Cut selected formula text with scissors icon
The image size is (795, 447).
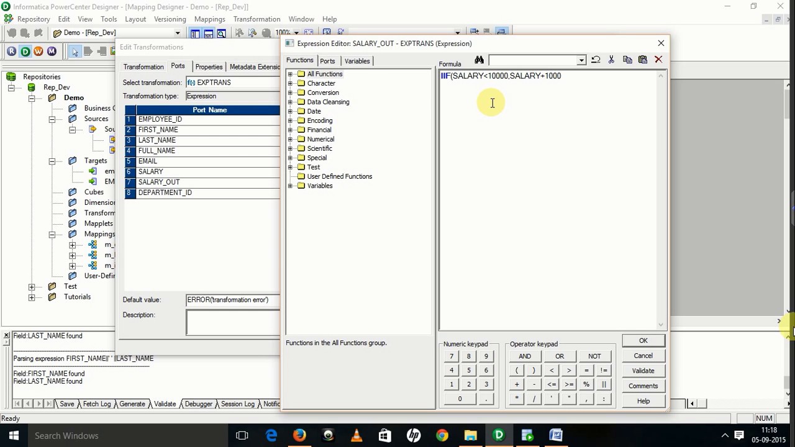(611, 60)
